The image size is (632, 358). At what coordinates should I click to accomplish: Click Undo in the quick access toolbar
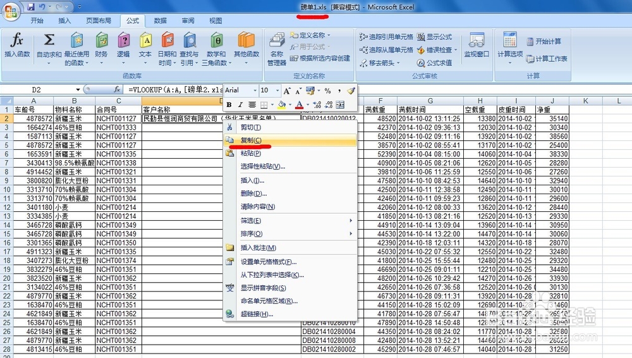[42, 7]
